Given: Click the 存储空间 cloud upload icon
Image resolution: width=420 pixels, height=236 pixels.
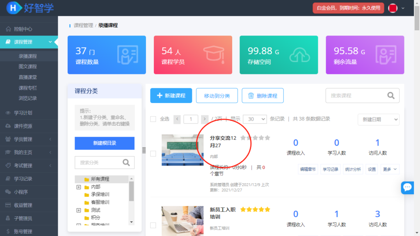Looking at the screenshot, I should pos(300,55).
